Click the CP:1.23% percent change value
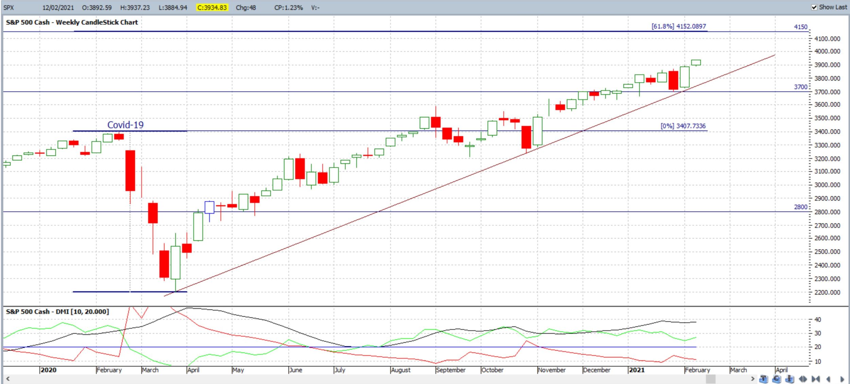Image resolution: width=850 pixels, height=384 pixels. click(x=288, y=7)
